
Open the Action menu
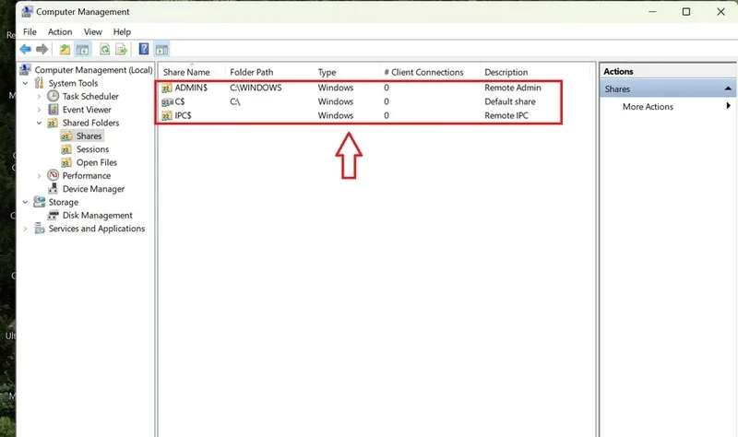click(x=60, y=31)
